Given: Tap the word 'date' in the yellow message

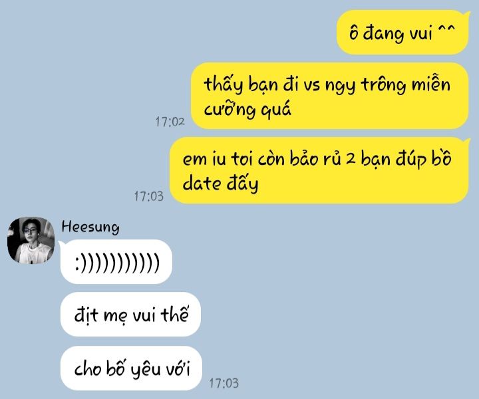Looking at the screenshot, I should (x=202, y=184).
